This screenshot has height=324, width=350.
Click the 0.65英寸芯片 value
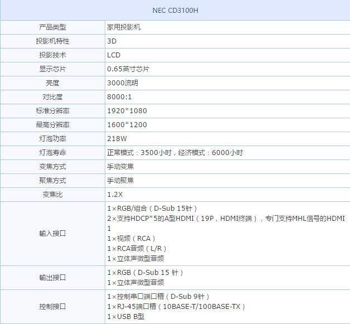(128, 69)
